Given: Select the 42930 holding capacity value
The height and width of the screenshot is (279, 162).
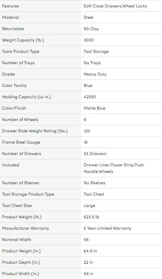Looking at the screenshot, I should 90,97.
